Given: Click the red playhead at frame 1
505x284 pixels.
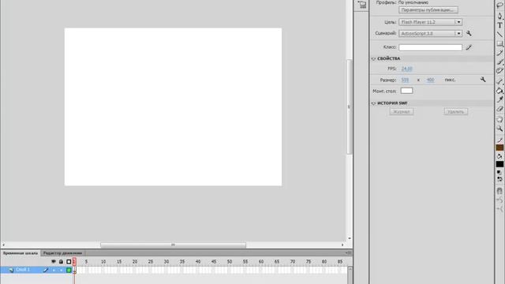Looking at the screenshot, I should click(74, 261).
